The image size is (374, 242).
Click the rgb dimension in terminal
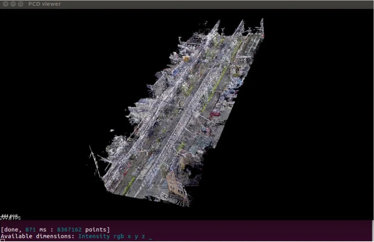click(118, 236)
